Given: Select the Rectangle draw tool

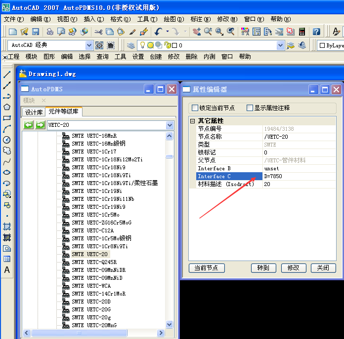Looking at the screenshot, I should (7, 118).
